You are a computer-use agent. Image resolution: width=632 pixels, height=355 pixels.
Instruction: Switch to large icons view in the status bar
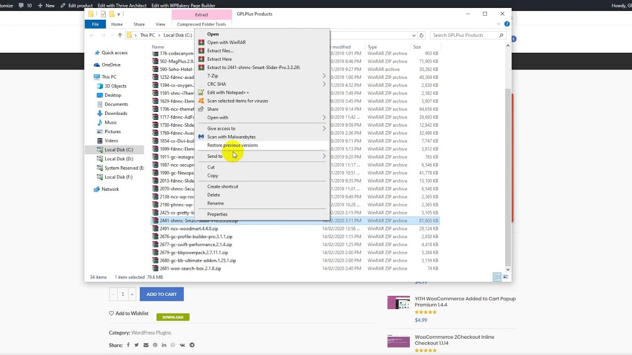point(505,277)
